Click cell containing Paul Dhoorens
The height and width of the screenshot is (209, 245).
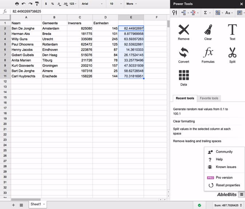(26, 44)
